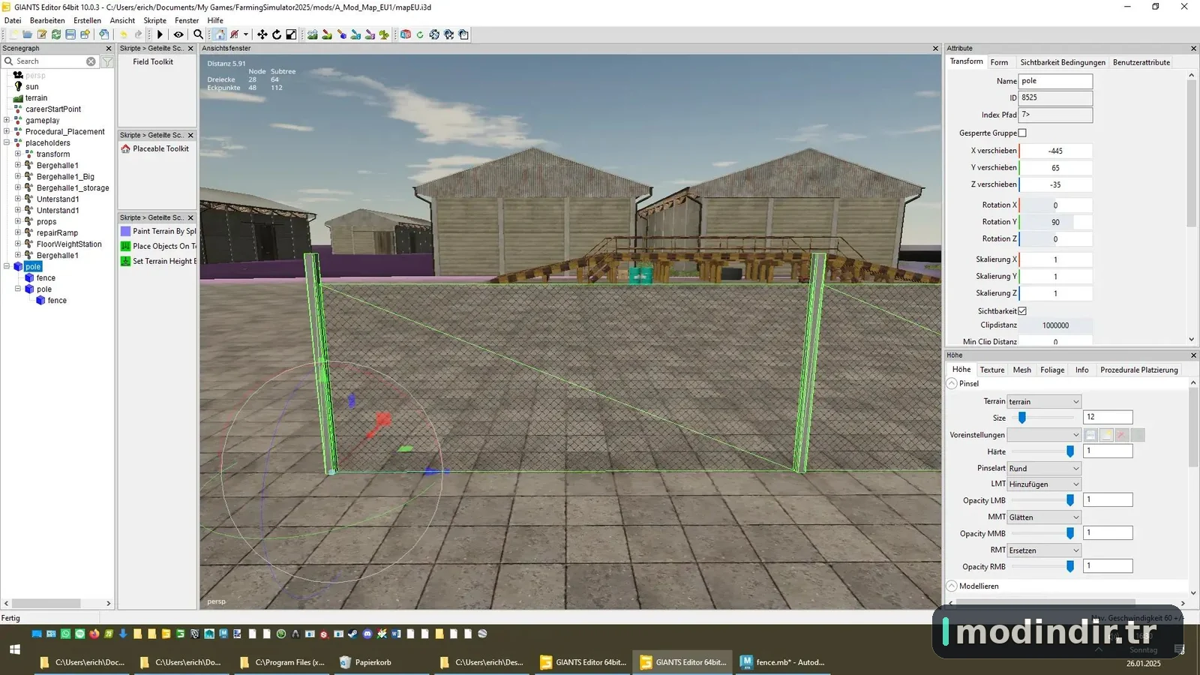Toggle the Sichtbarkeit checkbox
This screenshot has width=1200, height=675.
[x=1021, y=310]
